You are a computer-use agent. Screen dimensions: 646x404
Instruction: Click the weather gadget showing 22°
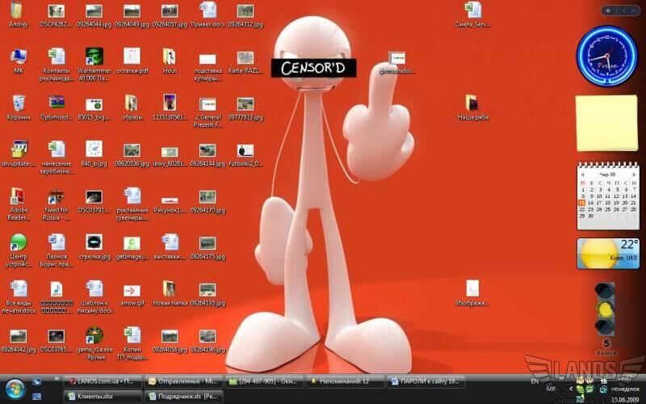point(607,254)
